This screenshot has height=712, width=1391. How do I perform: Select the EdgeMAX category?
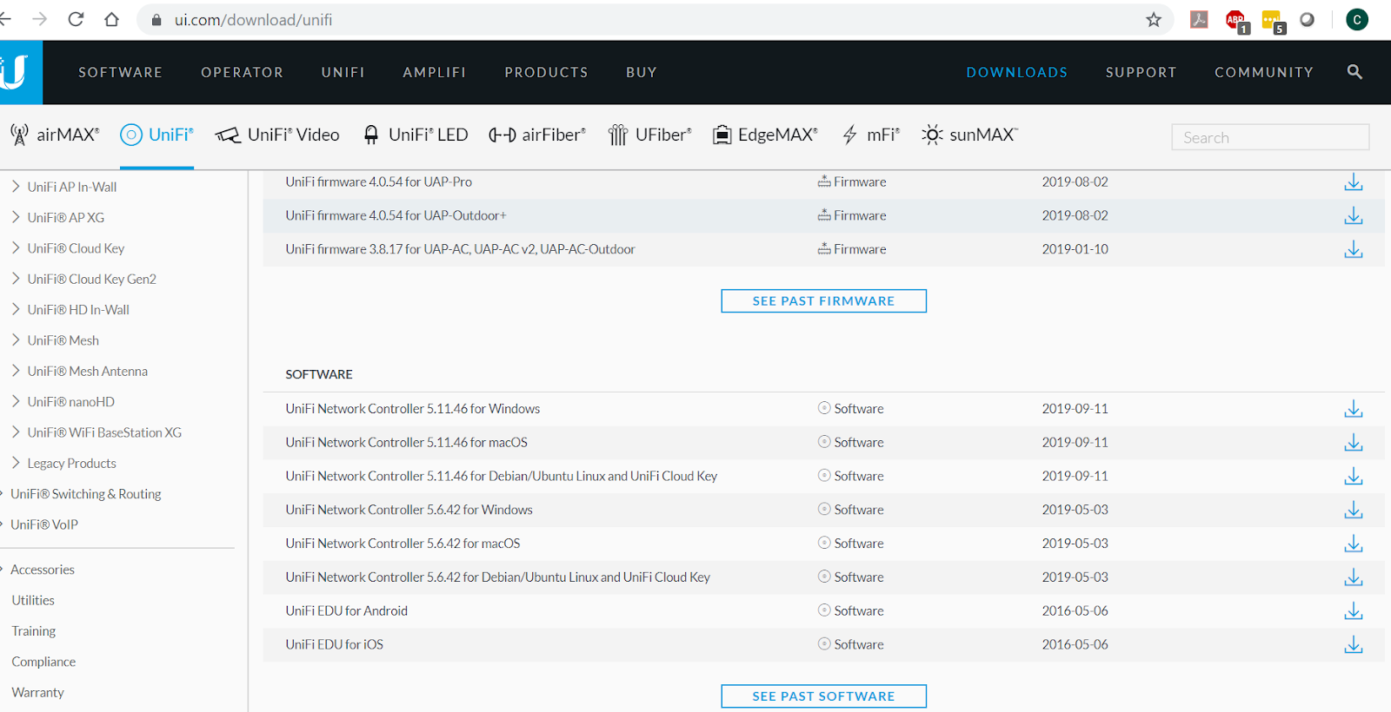(x=765, y=135)
